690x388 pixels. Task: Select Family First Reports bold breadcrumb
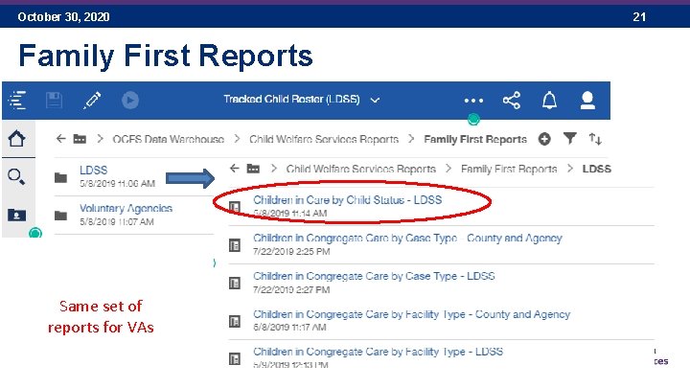coord(475,140)
